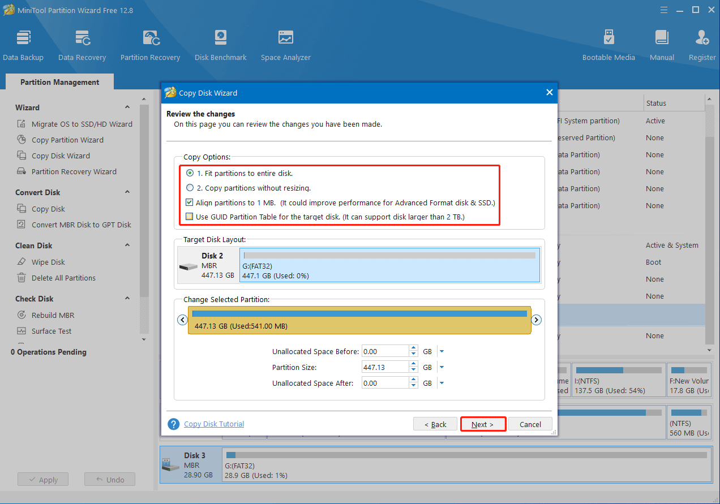Launch Data Recovery from the toolbar
Image resolution: width=720 pixels, height=504 pixels.
[82, 45]
